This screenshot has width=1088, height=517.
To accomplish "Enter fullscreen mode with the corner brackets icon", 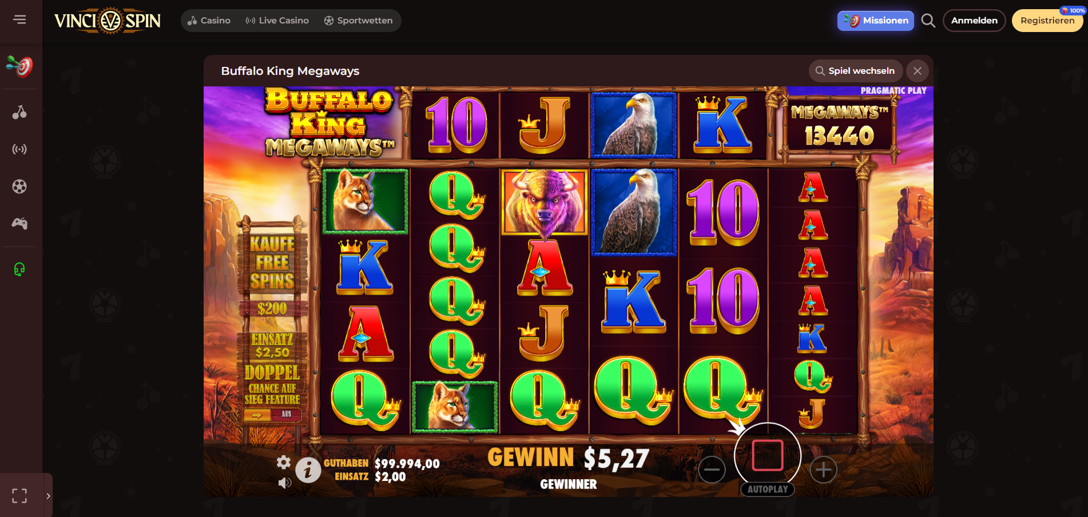I will tap(19, 496).
